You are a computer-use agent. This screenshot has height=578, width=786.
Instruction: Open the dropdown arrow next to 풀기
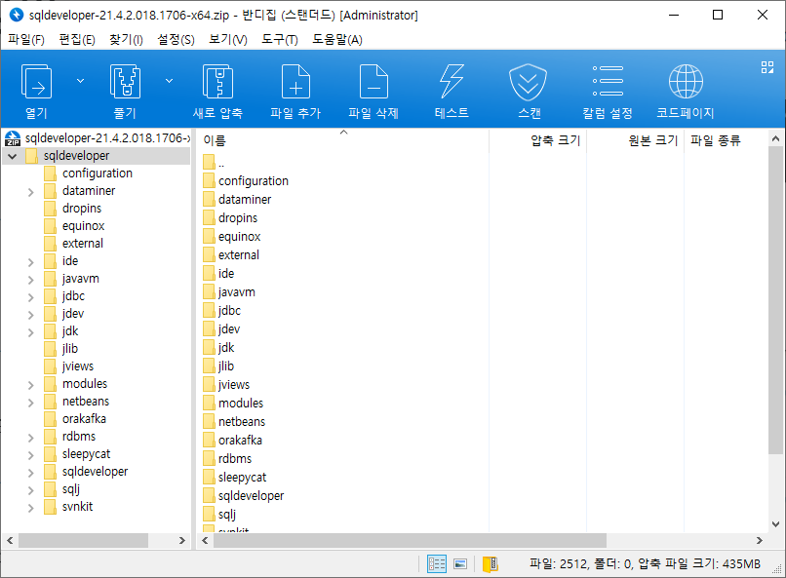[x=170, y=81]
